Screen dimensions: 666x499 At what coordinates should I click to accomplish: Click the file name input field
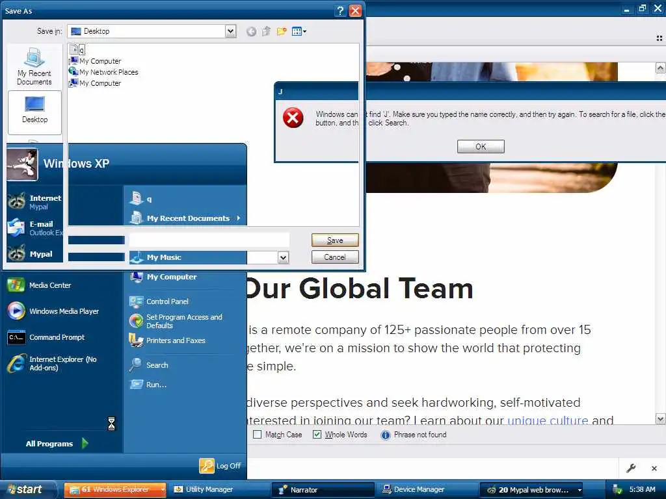(209, 240)
